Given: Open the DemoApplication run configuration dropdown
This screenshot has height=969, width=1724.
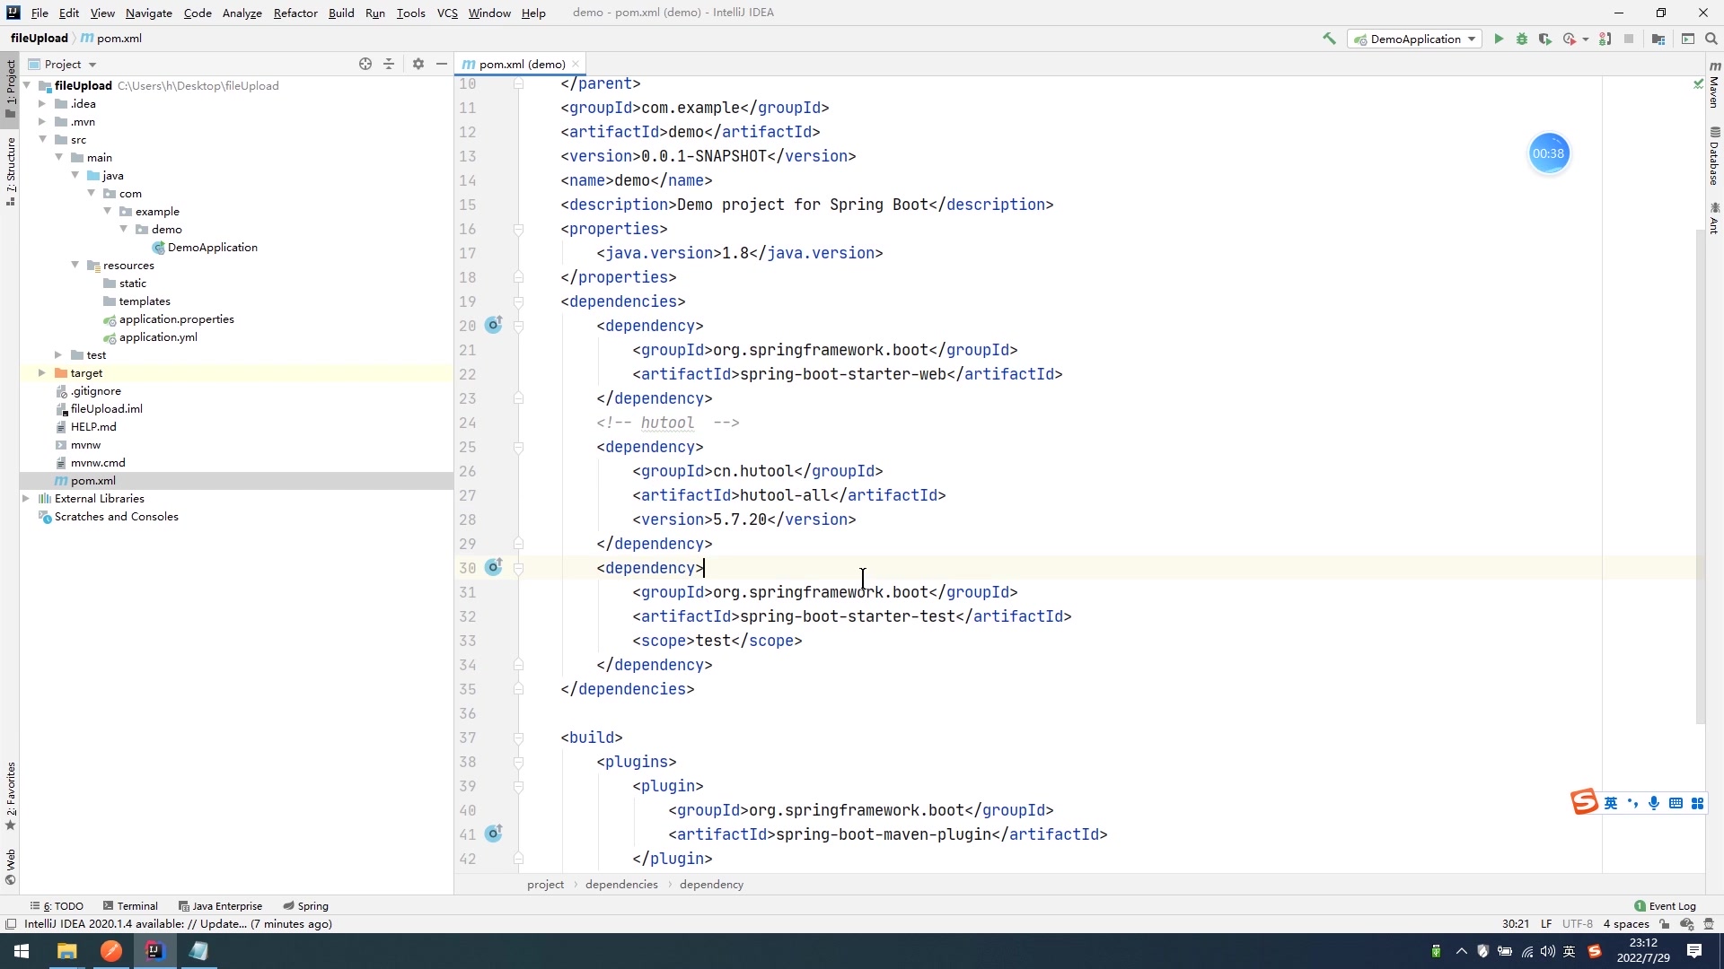Looking at the screenshot, I should pyautogui.click(x=1415, y=39).
